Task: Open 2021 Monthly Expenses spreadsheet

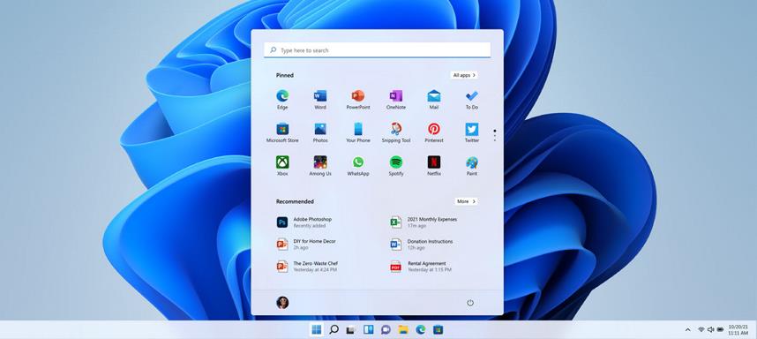Action: (x=423, y=222)
